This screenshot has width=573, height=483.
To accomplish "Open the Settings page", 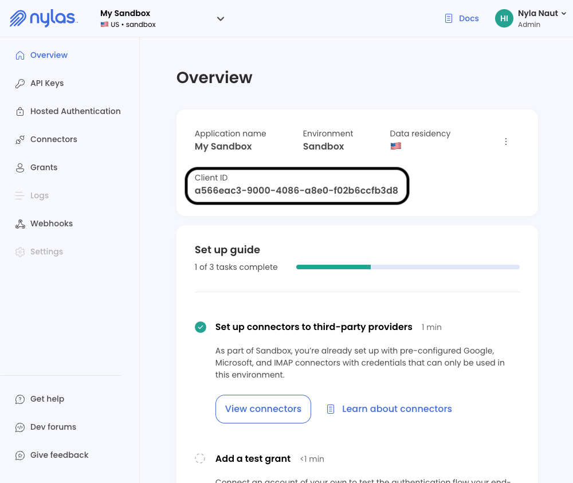I will (x=46, y=252).
